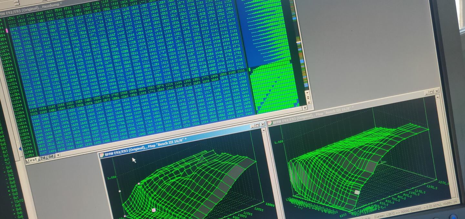Close the right Bosch III map window

[437, 91]
